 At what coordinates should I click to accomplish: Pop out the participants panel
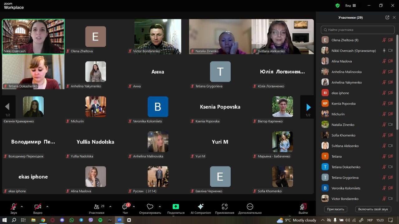(x=387, y=17)
